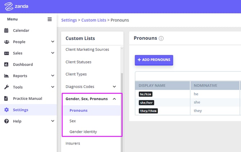Click the Tools wrench icon
This screenshot has height=152, width=241.
pyautogui.click(x=6, y=87)
